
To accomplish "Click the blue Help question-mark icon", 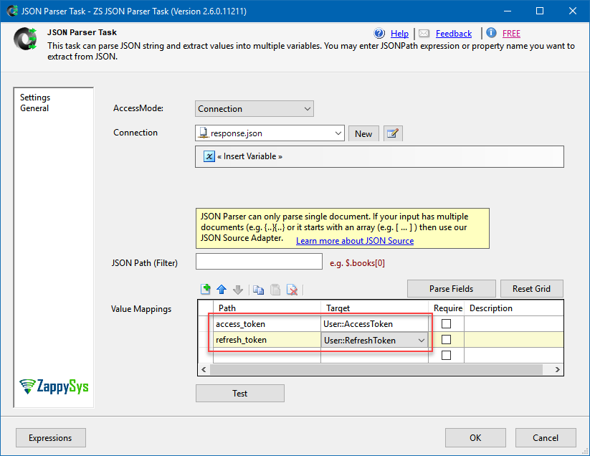I will coord(379,33).
